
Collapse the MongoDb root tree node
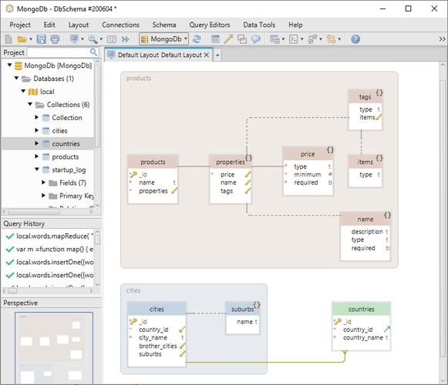(10, 65)
